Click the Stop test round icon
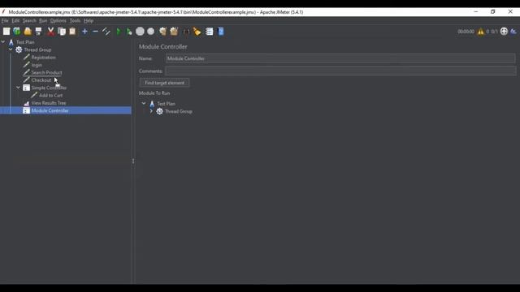Viewport: 520px width, 292px height. (140, 32)
